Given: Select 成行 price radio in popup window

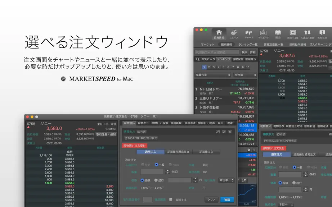Looking at the screenshot, I should (156, 180).
